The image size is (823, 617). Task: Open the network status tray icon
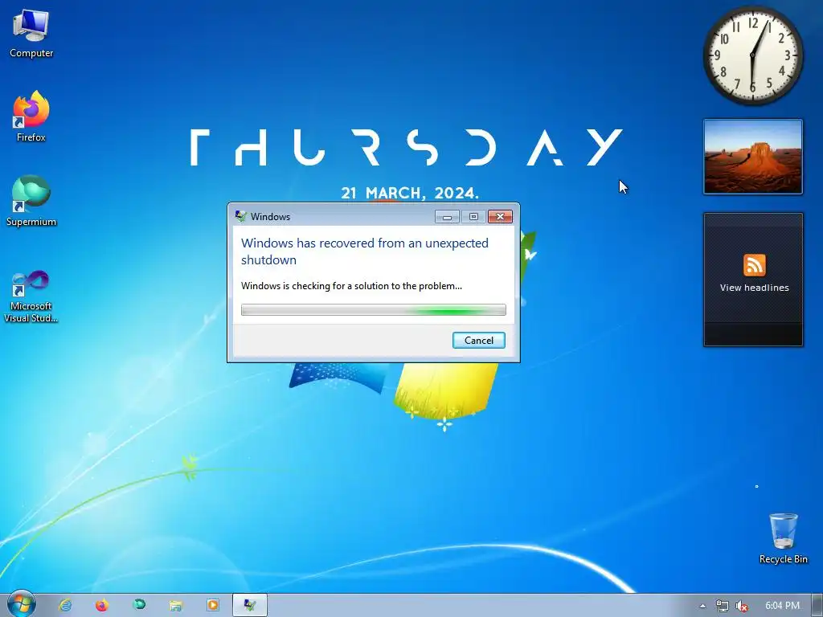click(723, 606)
